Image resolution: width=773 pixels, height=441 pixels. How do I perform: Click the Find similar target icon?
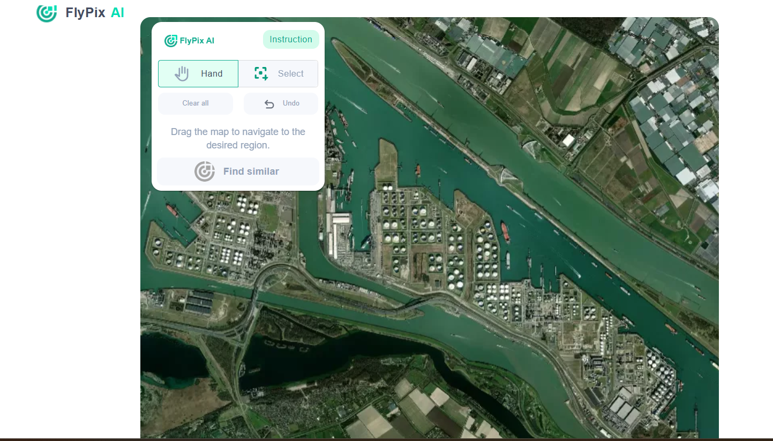(x=205, y=171)
